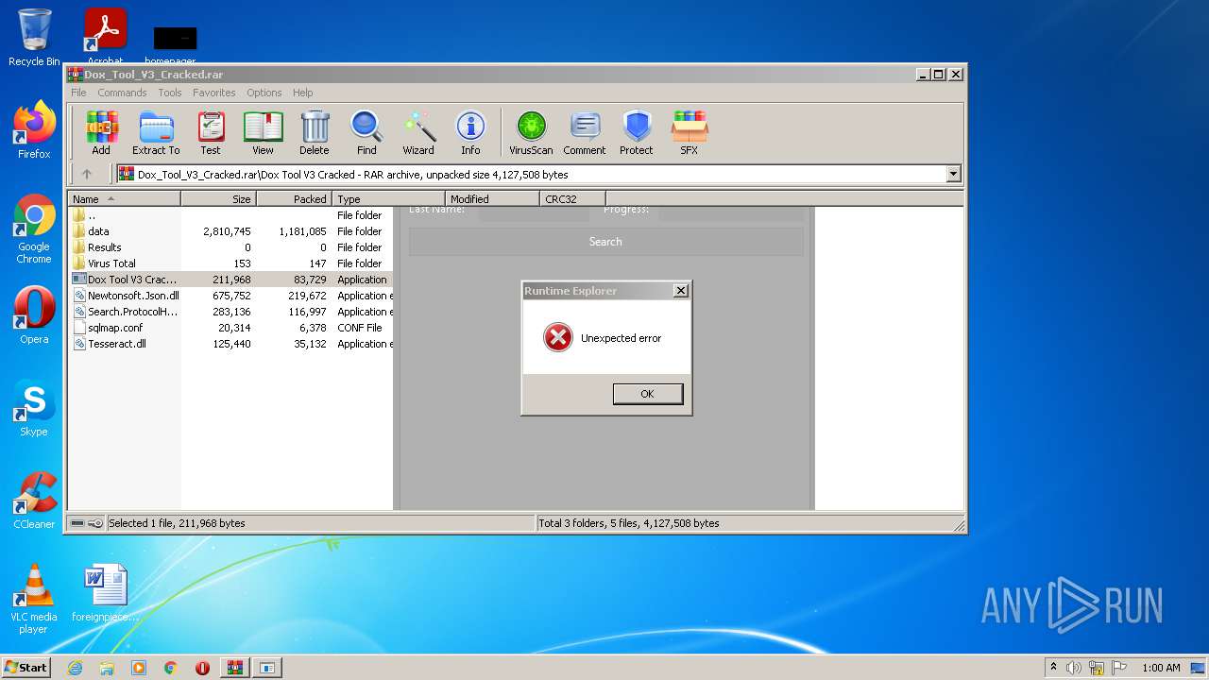Open the Start menu
This screenshot has height=680, width=1209.
pyautogui.click(x=26, y=667)
